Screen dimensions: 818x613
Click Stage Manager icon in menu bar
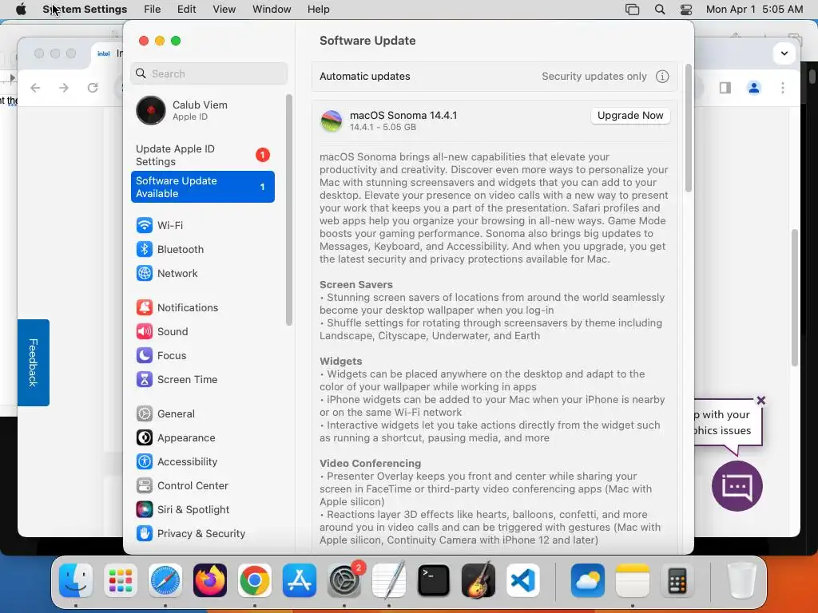(x=633, y=10)
